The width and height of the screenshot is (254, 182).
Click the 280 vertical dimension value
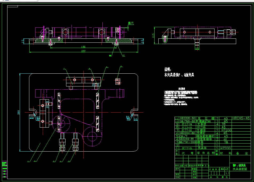pos(18,112)
